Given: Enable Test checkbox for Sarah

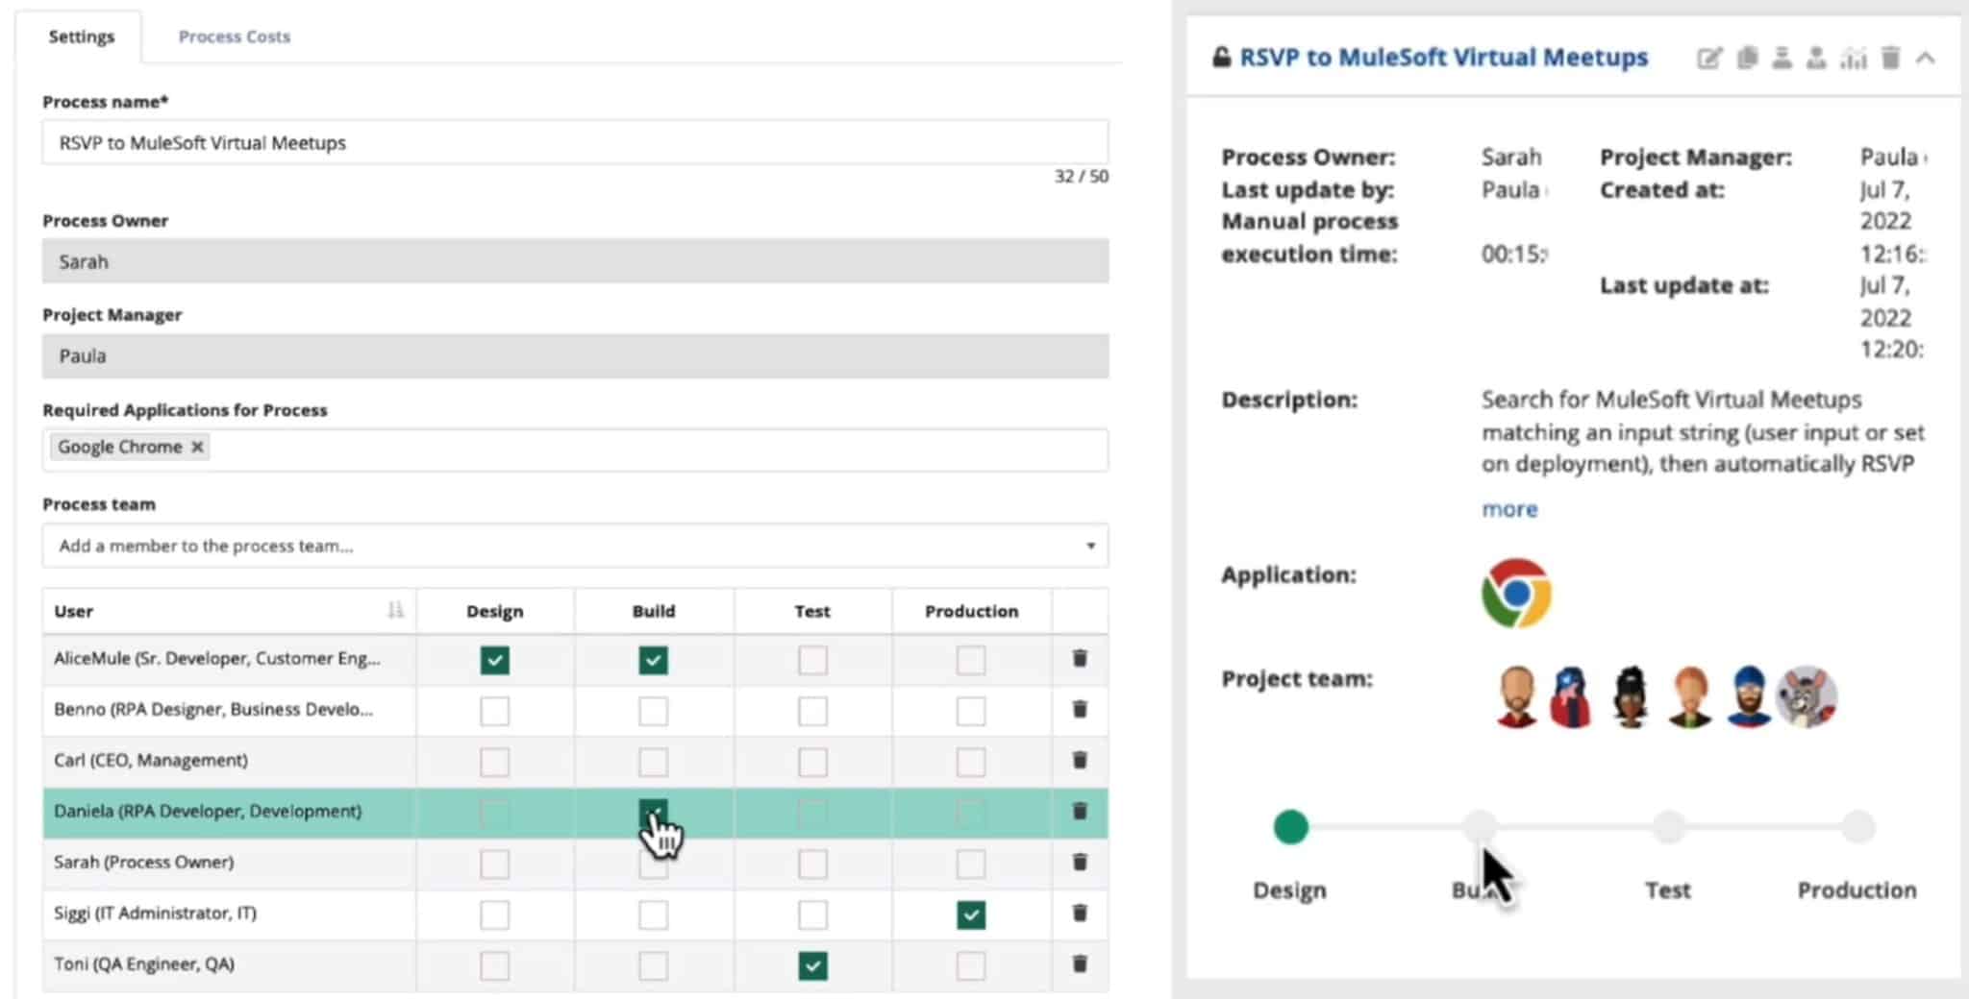Looking at the screenshot, I should tap(812, 863).
